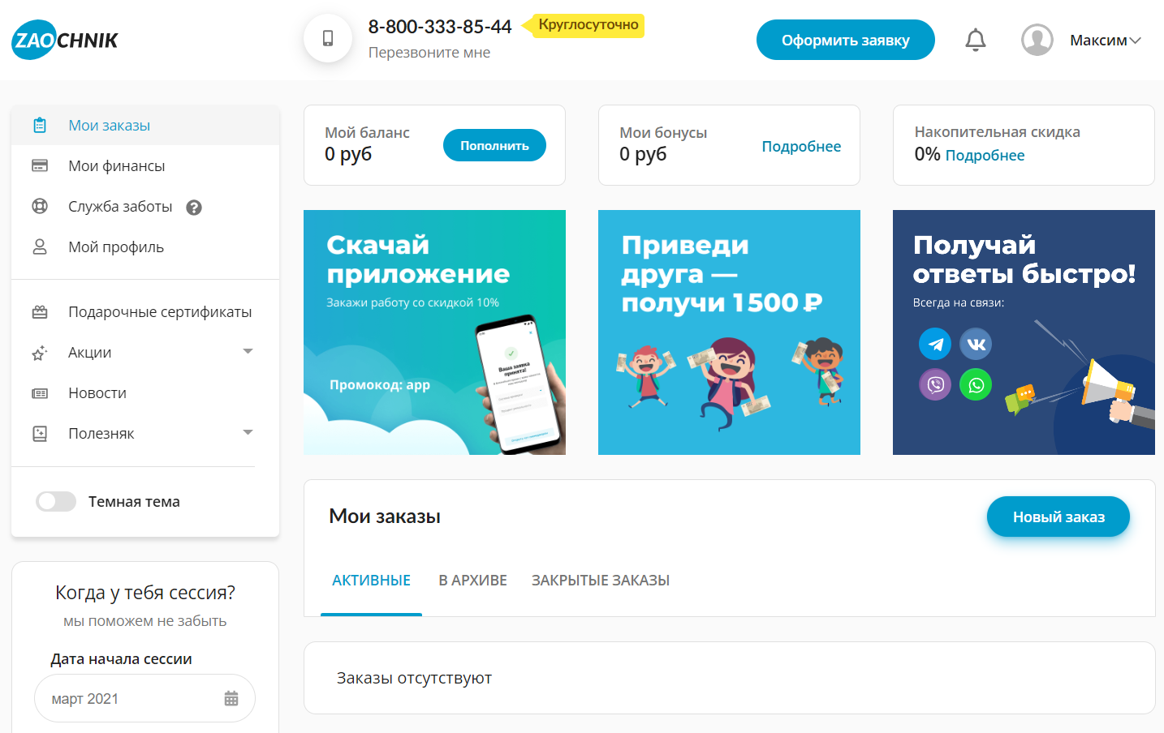Enable the Темная тема toggle
This screenshot has height=733, width=1164.
click(56, 502)
